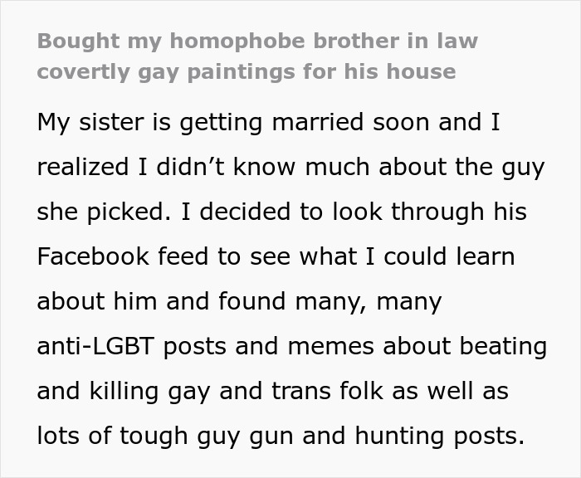
Task: Click the word 'learn' at the line's end
Action: click(x=486, y=256)
